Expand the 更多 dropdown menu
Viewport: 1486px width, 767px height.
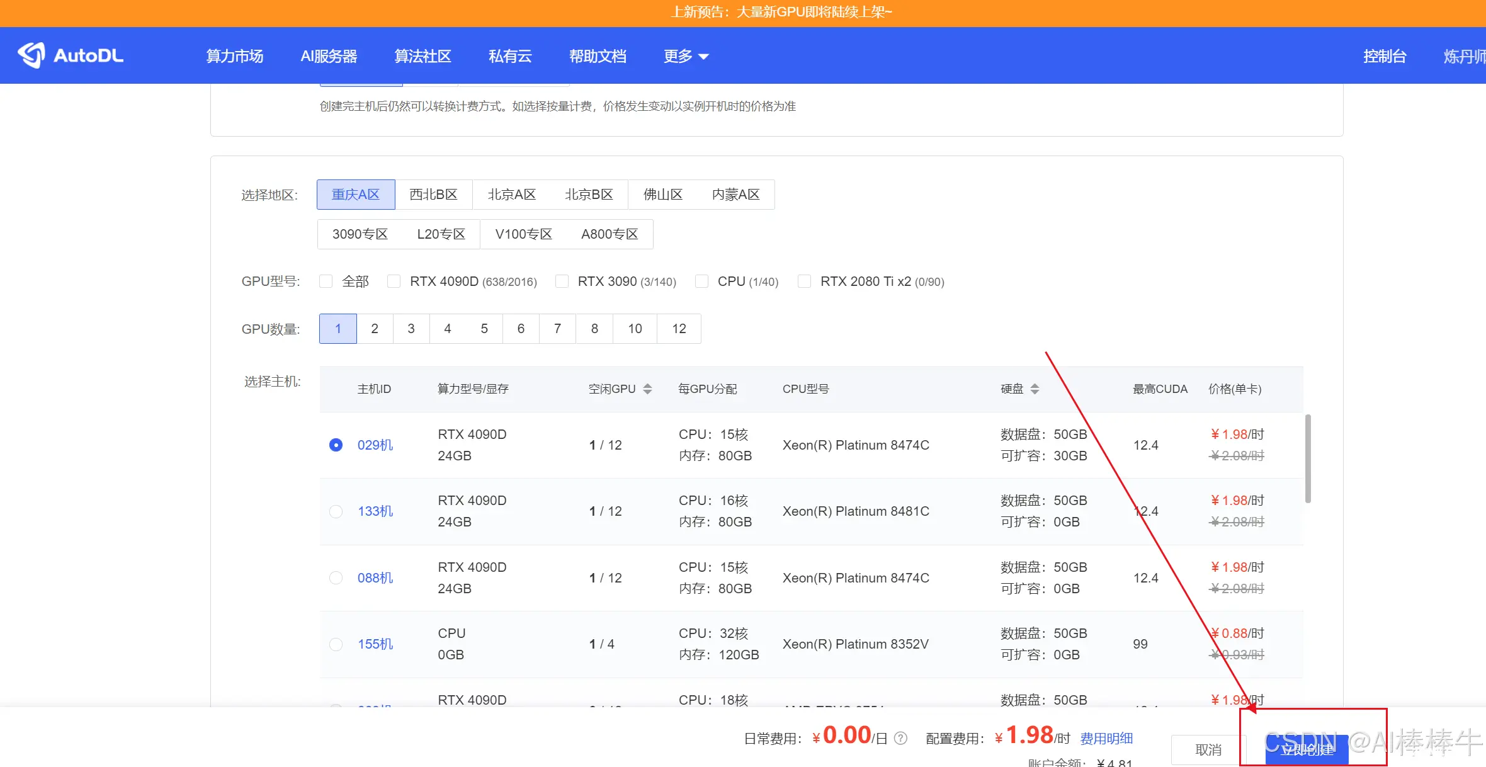[x=686, y=56]
